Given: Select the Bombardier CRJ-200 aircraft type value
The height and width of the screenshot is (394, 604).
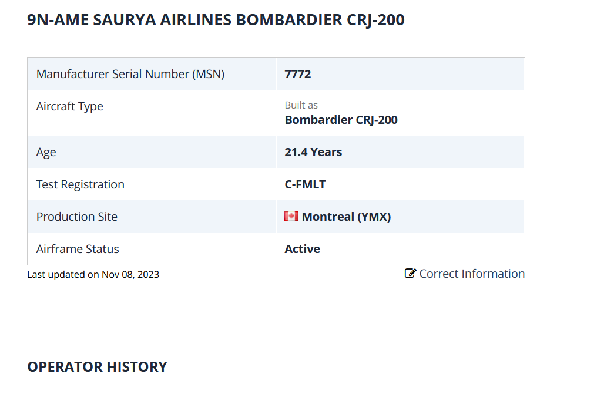Looking at the screenshot, I should click(341, 120).
